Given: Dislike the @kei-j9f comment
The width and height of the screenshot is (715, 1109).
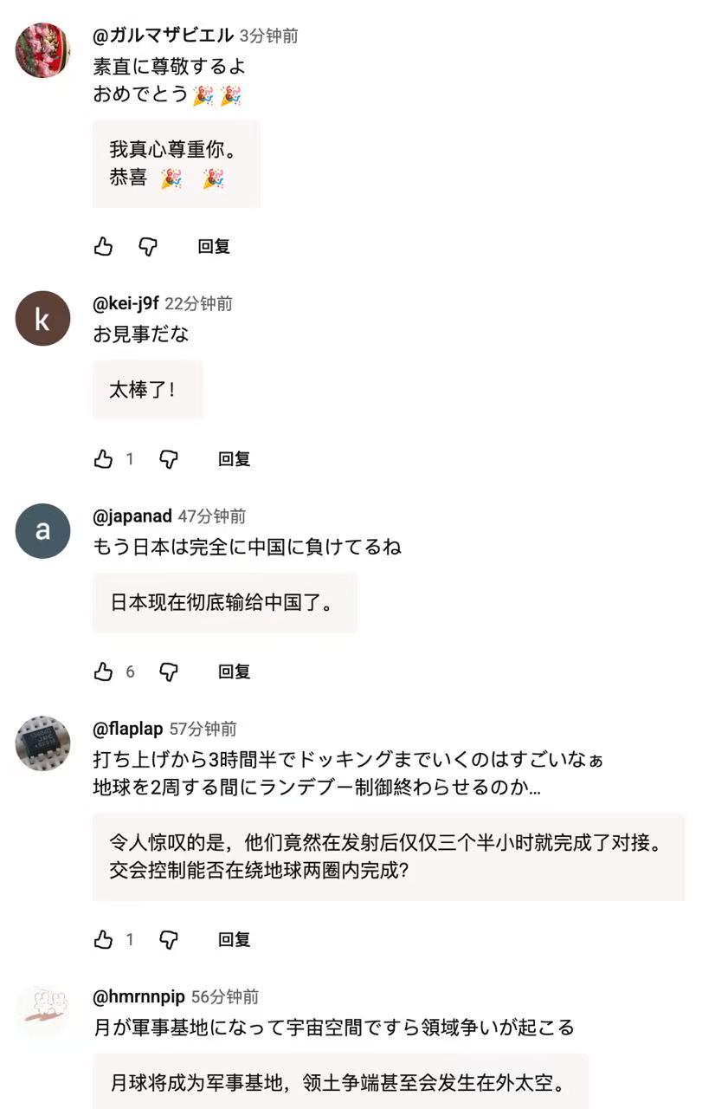Looking at the screenshot, I should tap(169, 459).
